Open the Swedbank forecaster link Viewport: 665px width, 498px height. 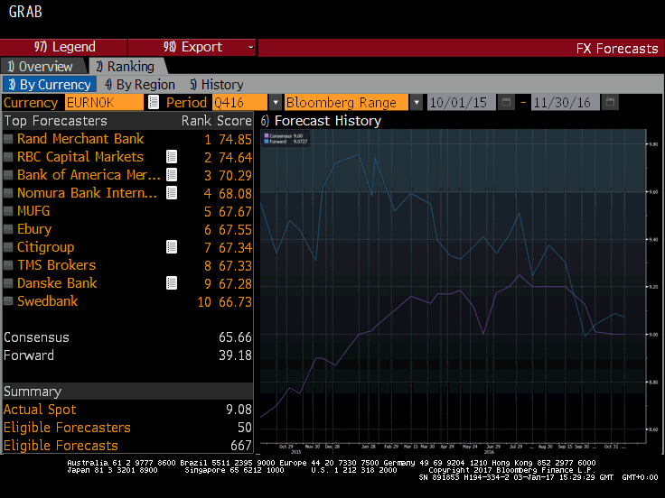pos(48,301)
